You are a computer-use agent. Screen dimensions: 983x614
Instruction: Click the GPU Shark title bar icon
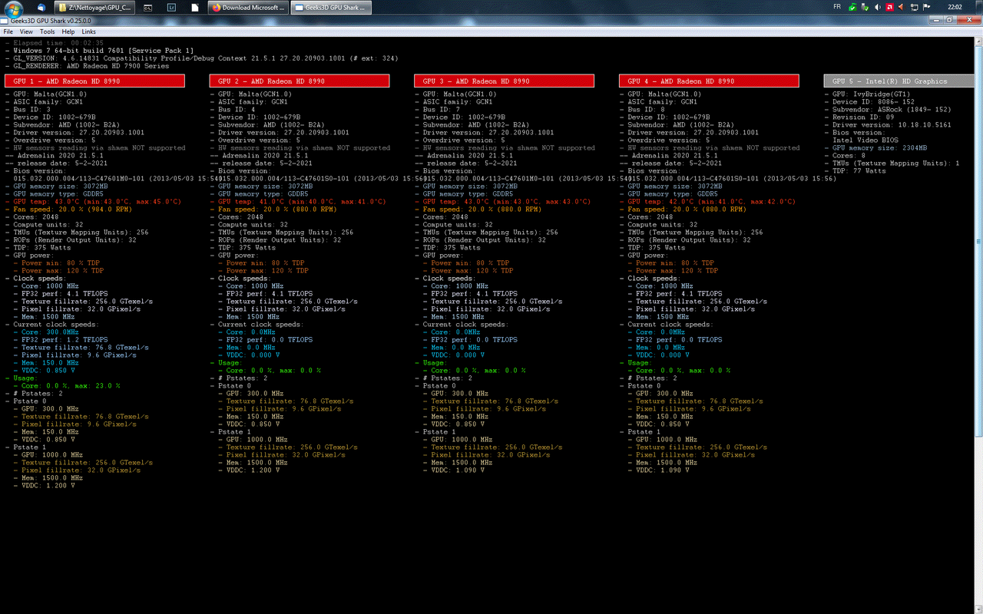pyautogui.click(x=5, y=20)
